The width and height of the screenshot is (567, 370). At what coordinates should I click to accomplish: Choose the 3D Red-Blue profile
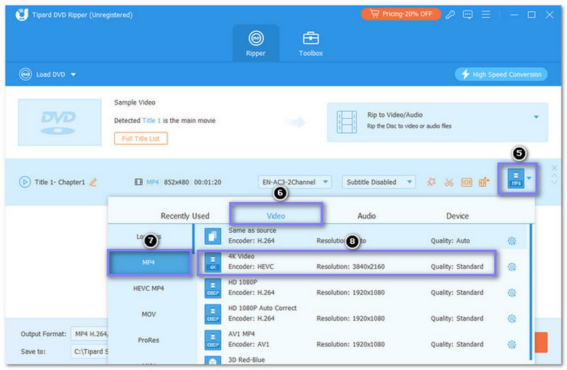pyautogui.click(x=361, y=359)
